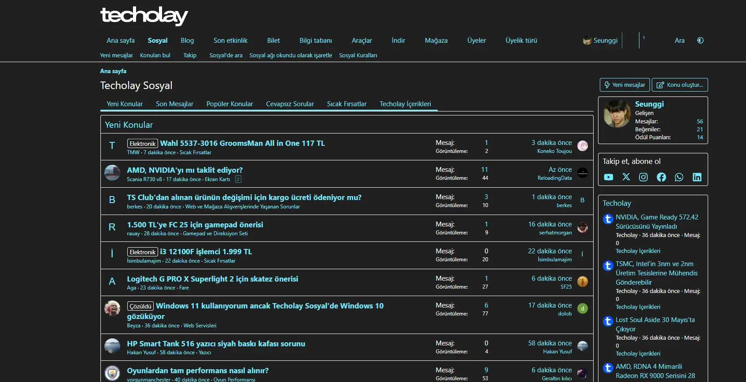Open the 'i3 12100F işlemci 1.999 TL' thread
The height and width of the screenshot is (382, 746).
206,252
